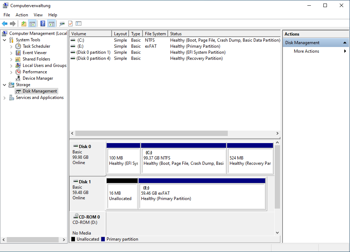Image resolution: width=350 pixels, height=252 pixels.
Task: Click the blue Help question mark icon
Action: pyautogui.click(x=43, y=24)
